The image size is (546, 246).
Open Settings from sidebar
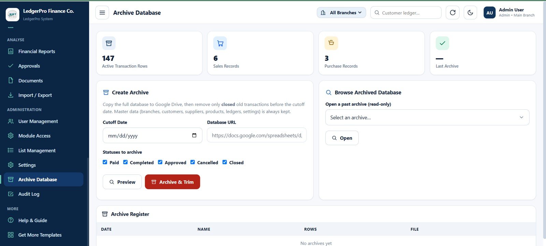(44, 165)
